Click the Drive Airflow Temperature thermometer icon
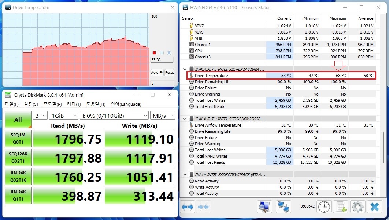Image resolution: width=389 pixels, height=220 pixels. 191,125
